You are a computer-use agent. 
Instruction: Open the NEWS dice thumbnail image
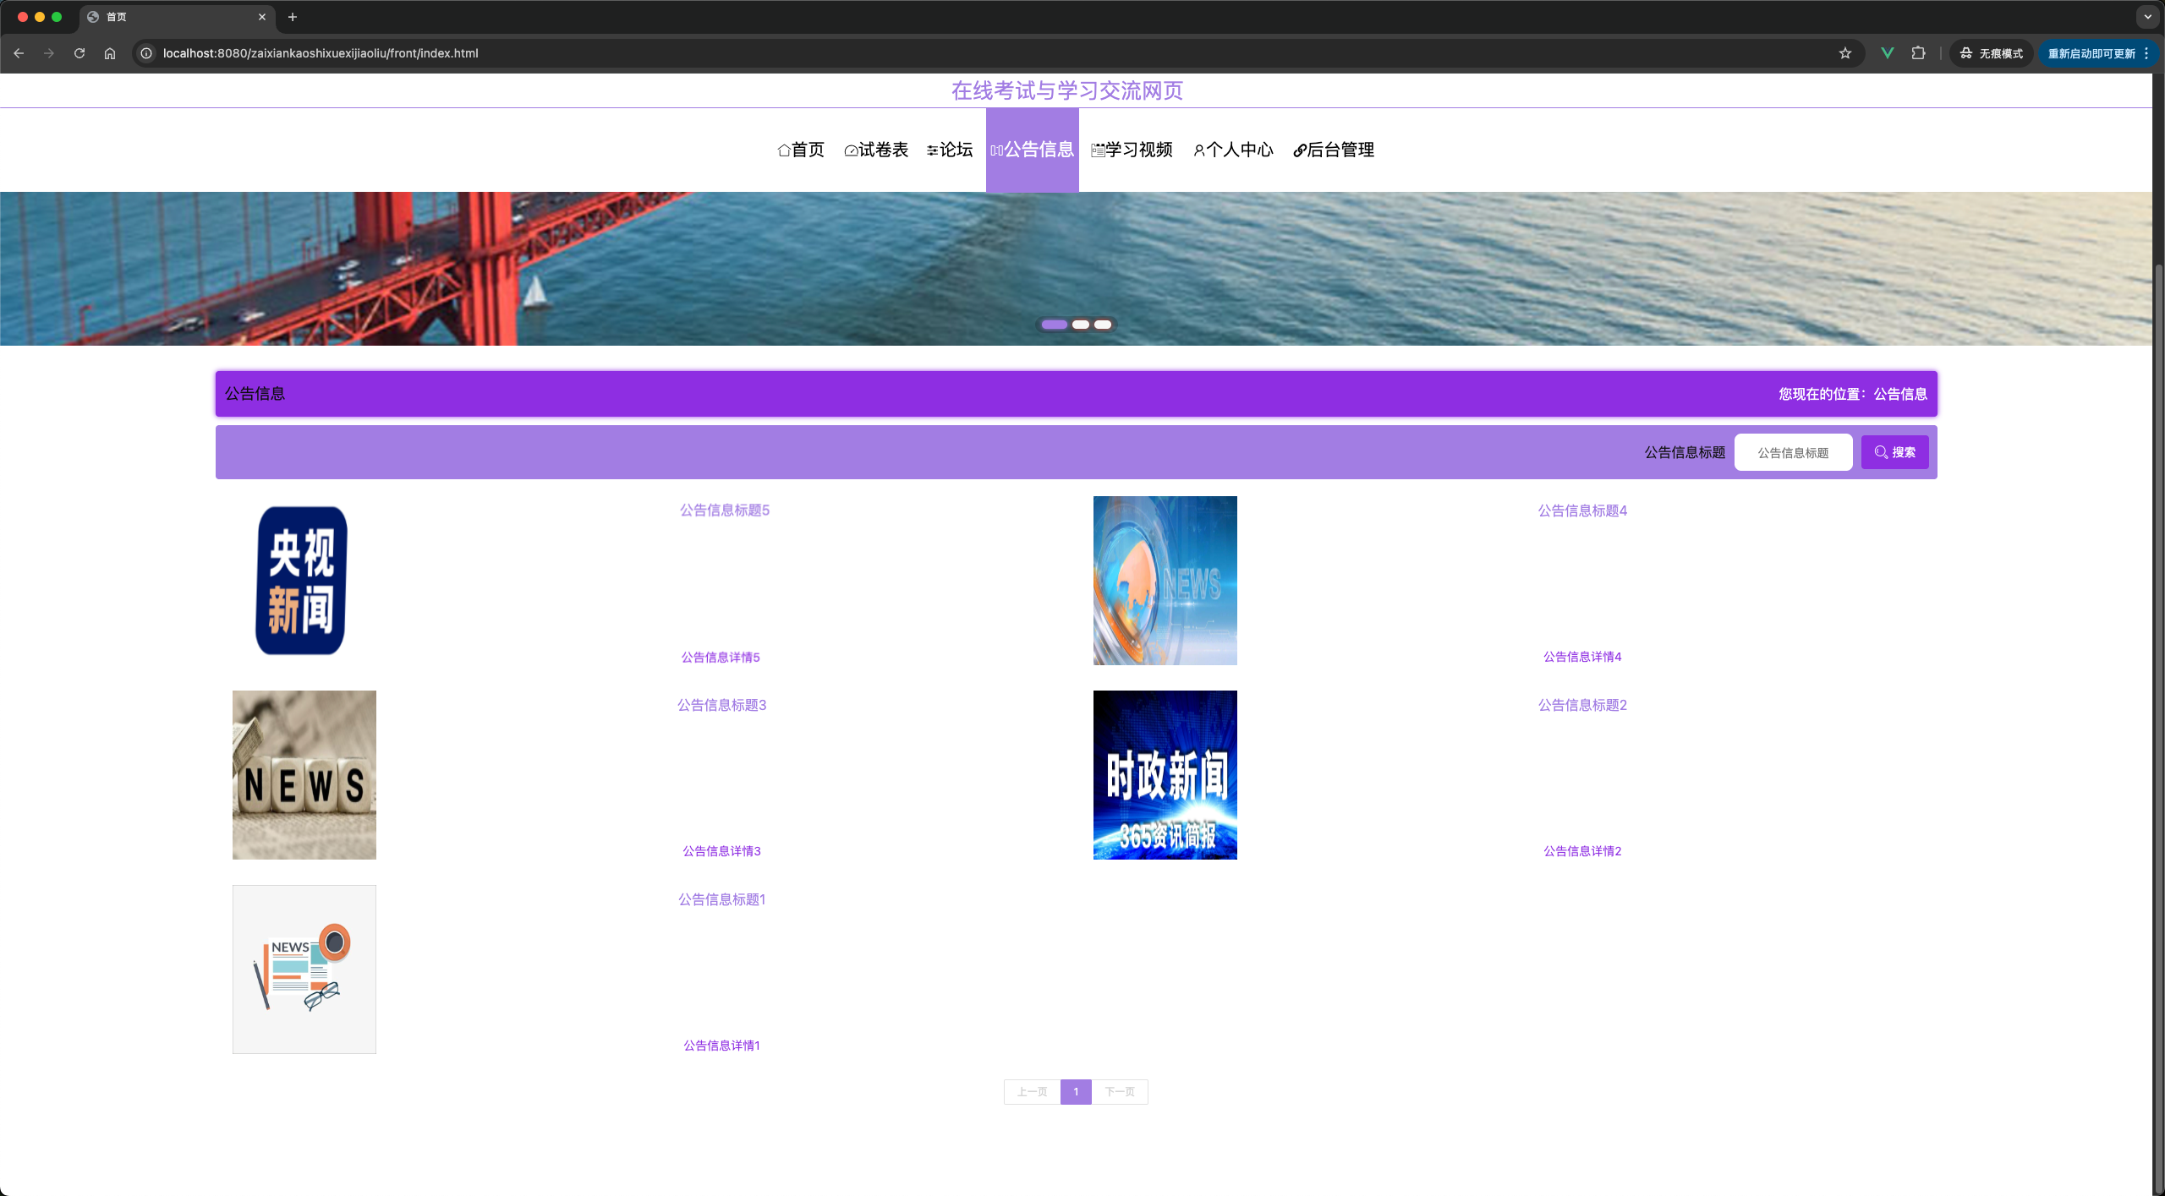tap(304, 775)
